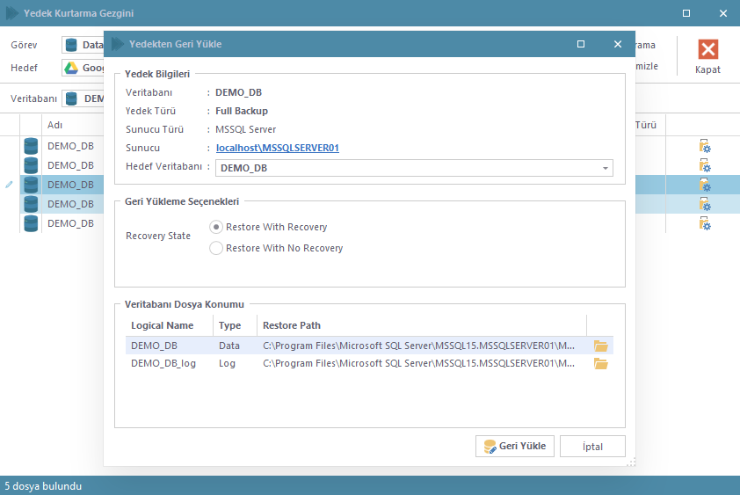Open folder browser for DEMO_DB_log path
Image resolution: width=740 pixels, height=495 pixels.
pyautogui.click(x=601, y=364)
